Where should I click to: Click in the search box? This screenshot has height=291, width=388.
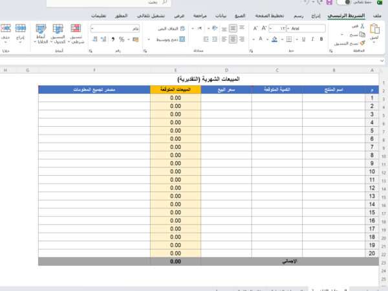pos(109,3)
